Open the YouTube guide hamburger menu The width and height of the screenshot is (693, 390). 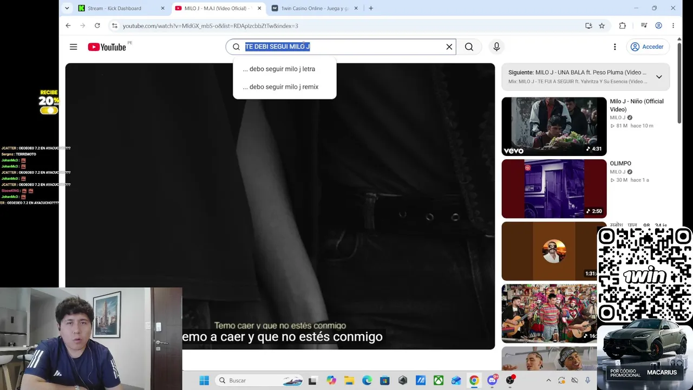pyautogui.click(x=74, y=47)
